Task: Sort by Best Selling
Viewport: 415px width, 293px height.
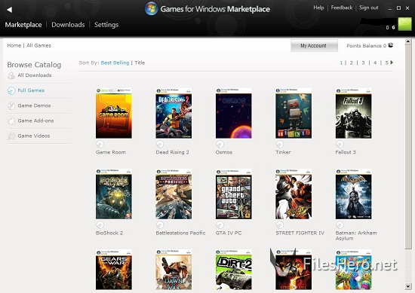Action: point(115,63)
